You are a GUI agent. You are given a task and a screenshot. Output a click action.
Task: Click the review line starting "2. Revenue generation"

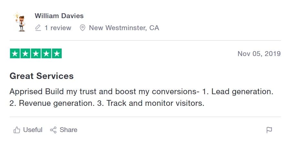click(x=107, y=104)
